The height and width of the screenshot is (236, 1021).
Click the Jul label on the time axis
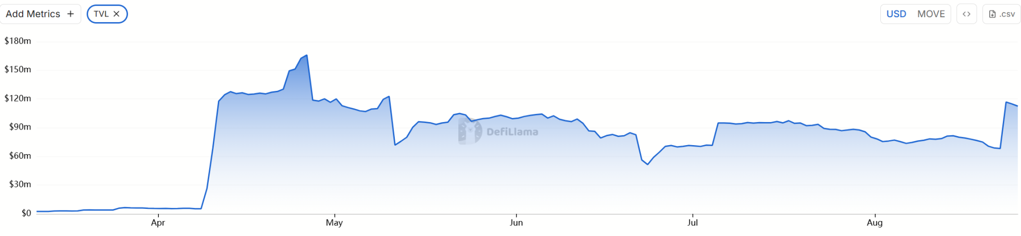pyautogui.click(x=692, y=222)
